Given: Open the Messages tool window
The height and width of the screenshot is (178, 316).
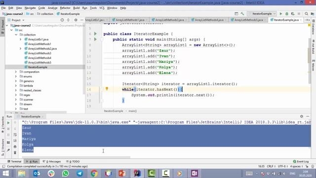Looking at the screenshot, I should tap(52, 162).
